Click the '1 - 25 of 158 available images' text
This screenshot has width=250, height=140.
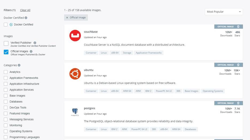[83, 10]
